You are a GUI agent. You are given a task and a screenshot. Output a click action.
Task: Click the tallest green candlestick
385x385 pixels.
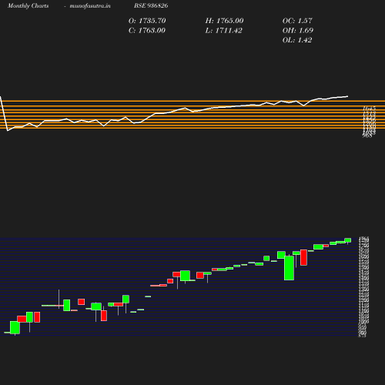(x=289, y=268)
